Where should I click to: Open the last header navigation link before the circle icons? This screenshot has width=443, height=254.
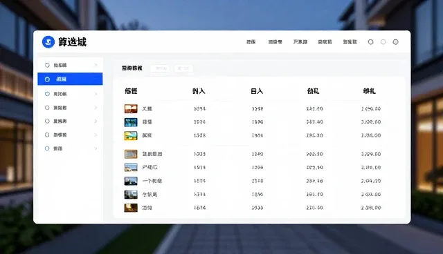[x=350, y=42]
